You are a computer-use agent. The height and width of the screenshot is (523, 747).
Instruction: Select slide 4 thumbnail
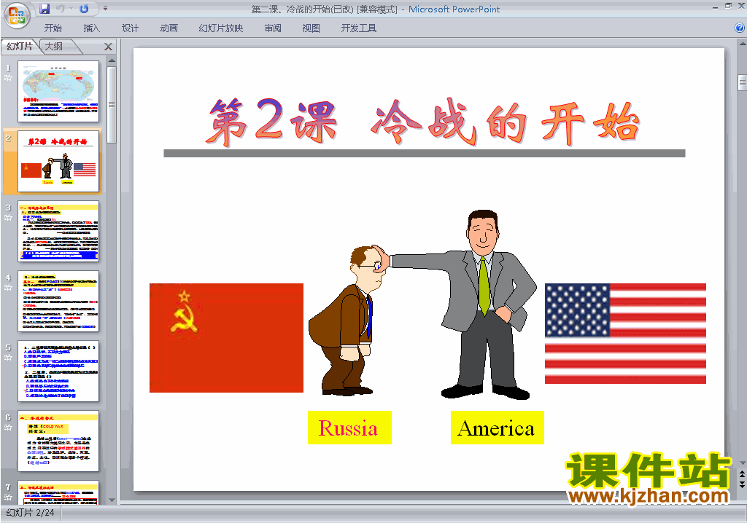58,302
